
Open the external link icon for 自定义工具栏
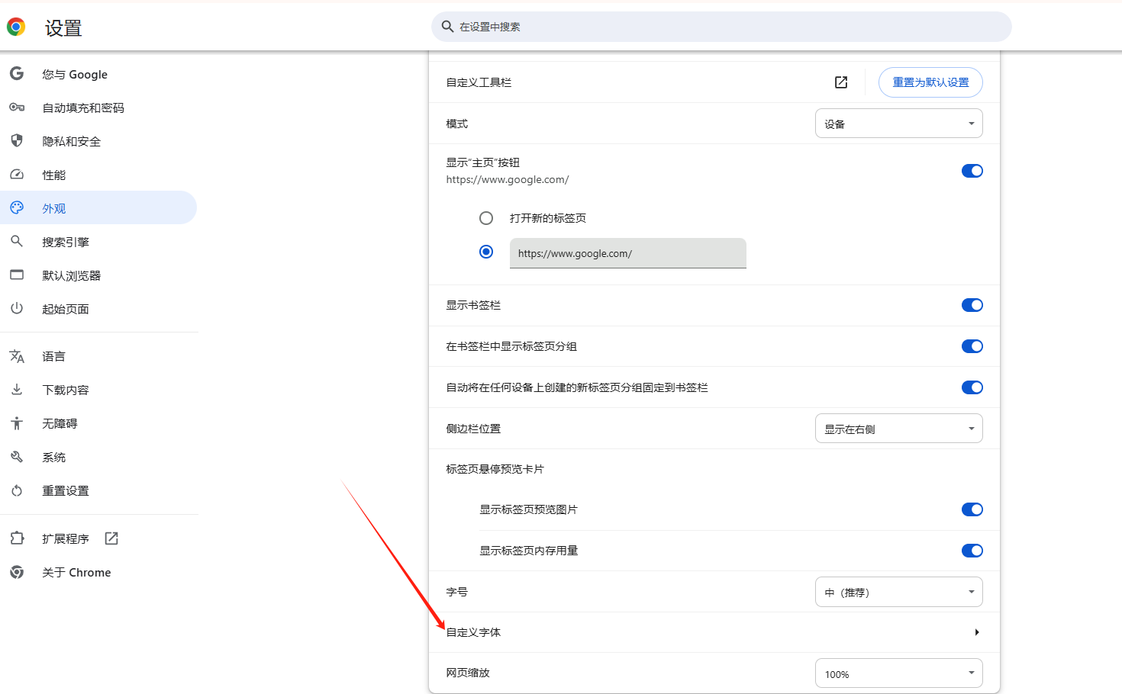(x=841, y=82)
